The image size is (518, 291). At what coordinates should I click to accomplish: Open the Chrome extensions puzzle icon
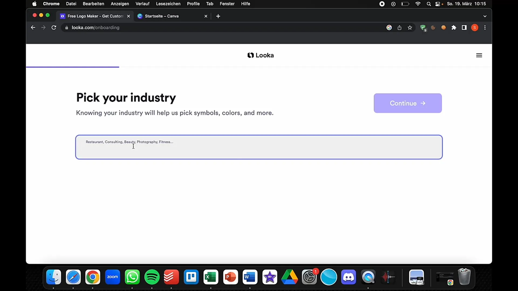pos(454,27)
